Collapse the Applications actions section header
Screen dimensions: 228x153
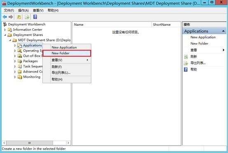[223, 31]
